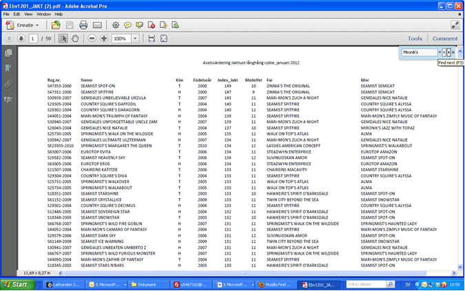Viewport: 465px width, 291px height.
Task: Add a sticky note comment
Action: (129, 25)
